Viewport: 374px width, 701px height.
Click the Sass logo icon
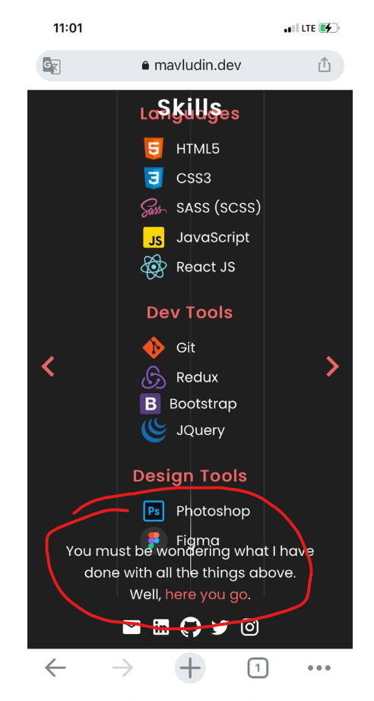point(154,208)
